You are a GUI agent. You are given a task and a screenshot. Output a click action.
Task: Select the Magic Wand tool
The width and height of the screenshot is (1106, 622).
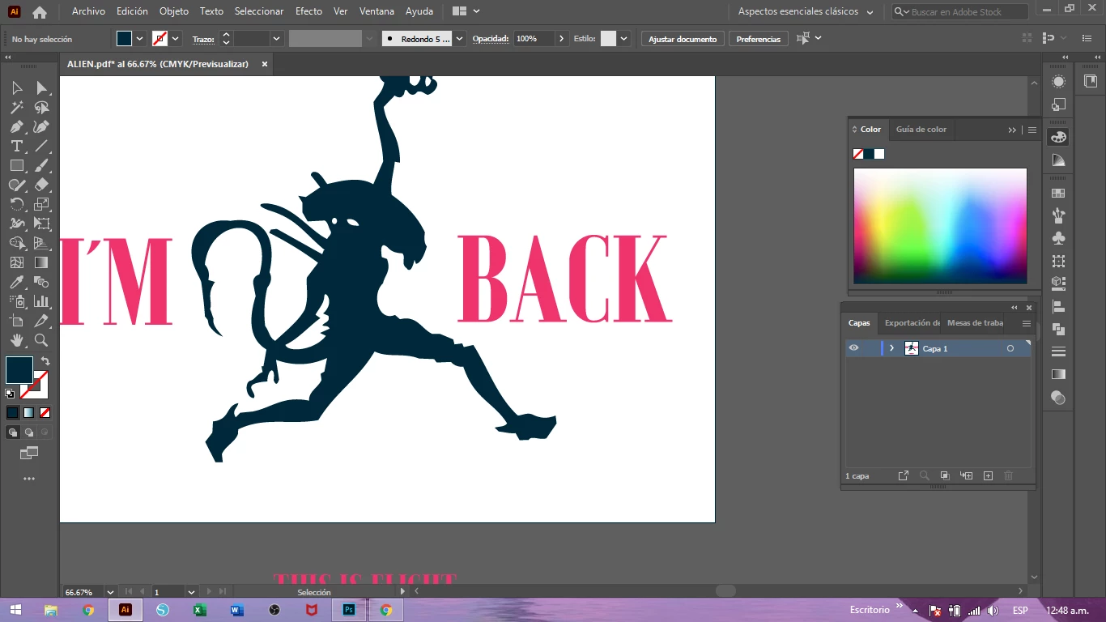[x=17, y=107]
